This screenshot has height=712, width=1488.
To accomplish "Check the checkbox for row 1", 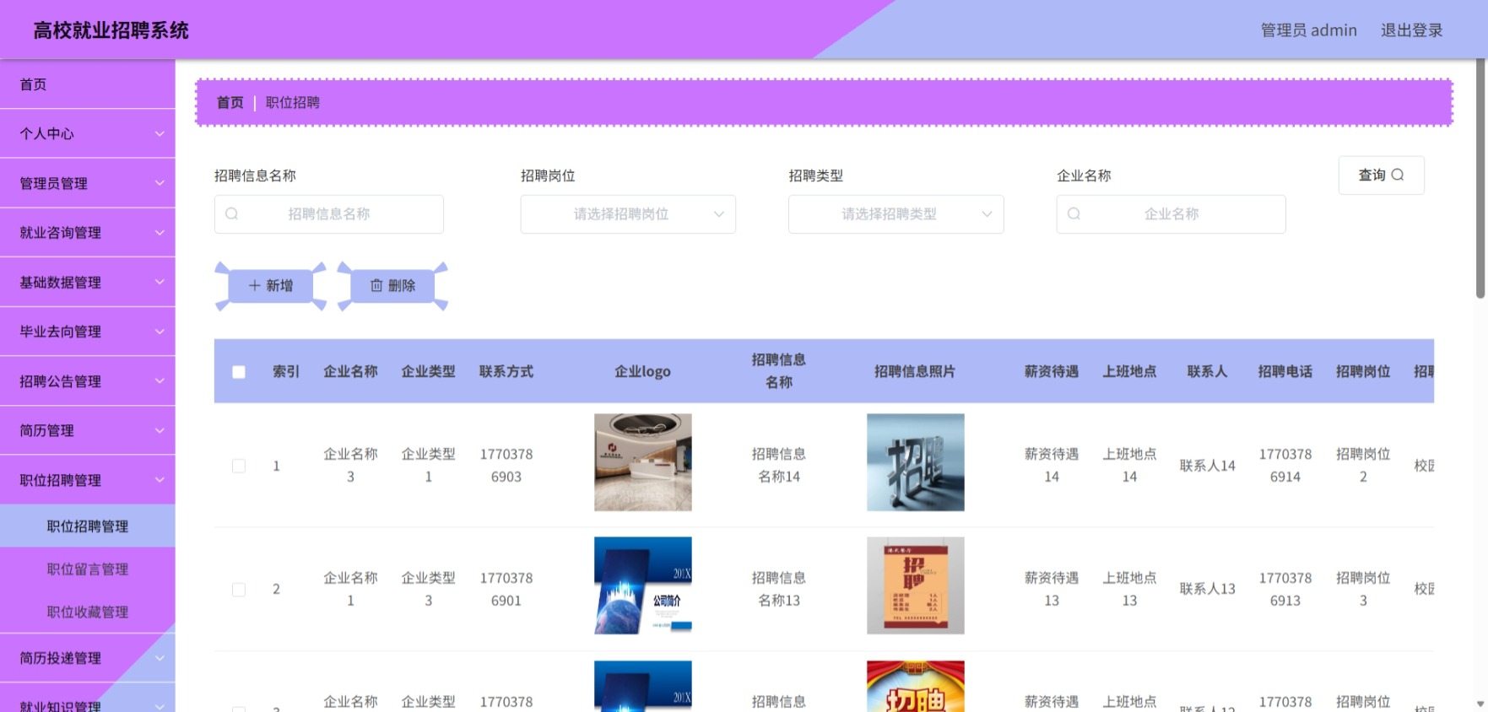I will pyautogui.click(x=239, y=466).
